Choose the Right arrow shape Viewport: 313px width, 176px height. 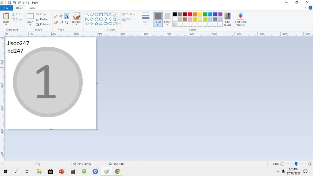pyautogui.click(x=105, y=19)
